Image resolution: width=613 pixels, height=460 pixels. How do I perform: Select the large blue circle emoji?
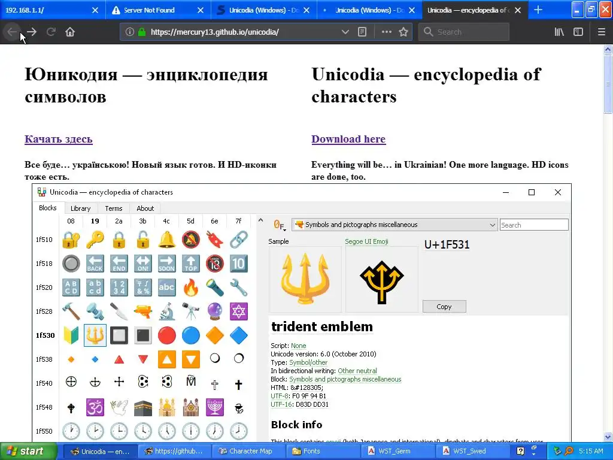click(x=190, y=335)
